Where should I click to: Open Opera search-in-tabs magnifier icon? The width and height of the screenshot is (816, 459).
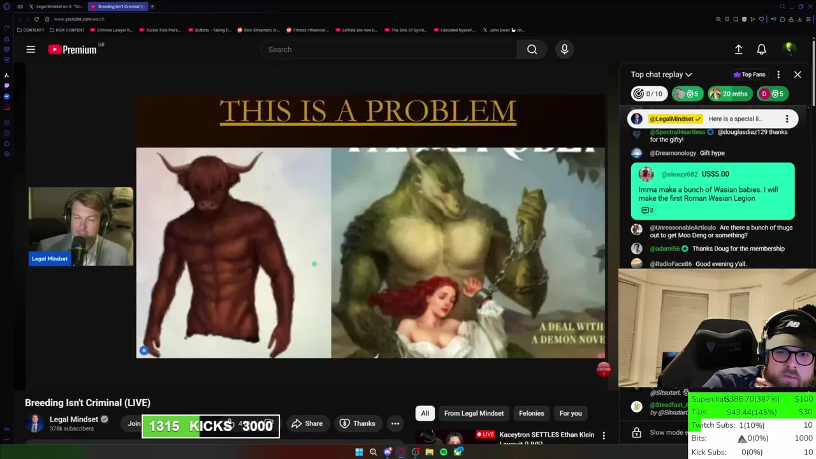(x=782, y=6)
